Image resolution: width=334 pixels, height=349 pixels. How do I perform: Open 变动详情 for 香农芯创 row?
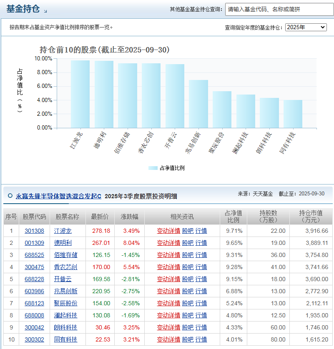click(168, 267)
